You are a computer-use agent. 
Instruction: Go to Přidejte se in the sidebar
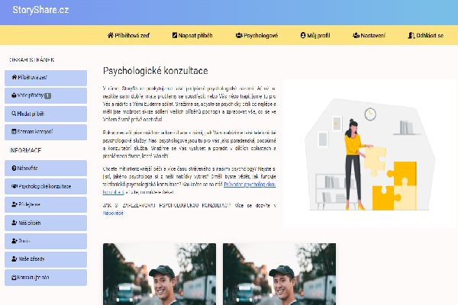[45, 204]
